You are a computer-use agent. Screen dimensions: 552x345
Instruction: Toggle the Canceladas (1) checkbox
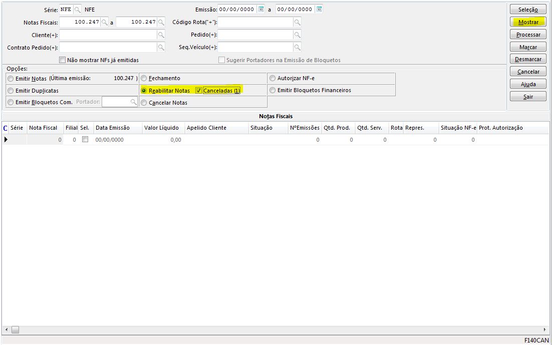[198, 91]
